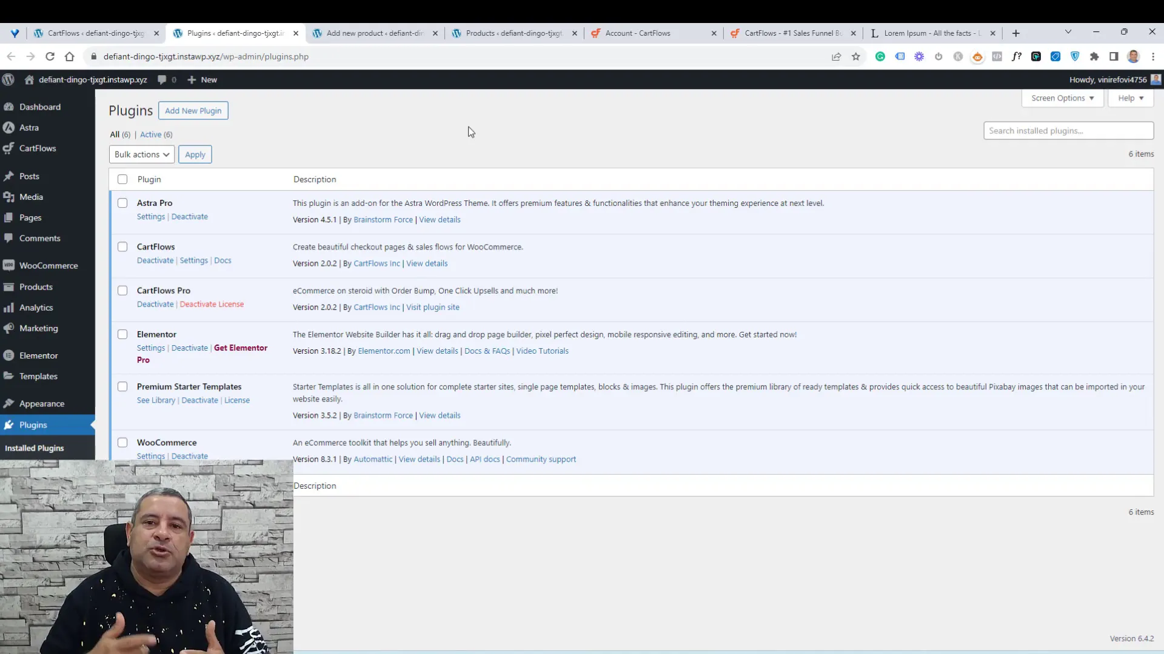Image resolution: width=1164 pixels, height=654 pixels.
Task: Click CartFlows Pro View details link
Action: (x=432, y=306)
